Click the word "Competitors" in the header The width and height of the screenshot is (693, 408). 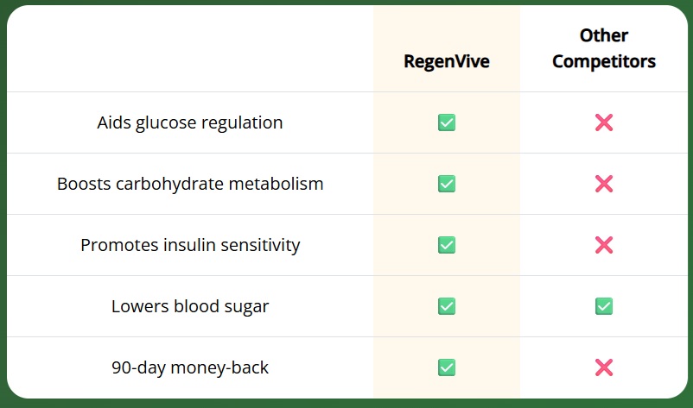coord(604,62)
